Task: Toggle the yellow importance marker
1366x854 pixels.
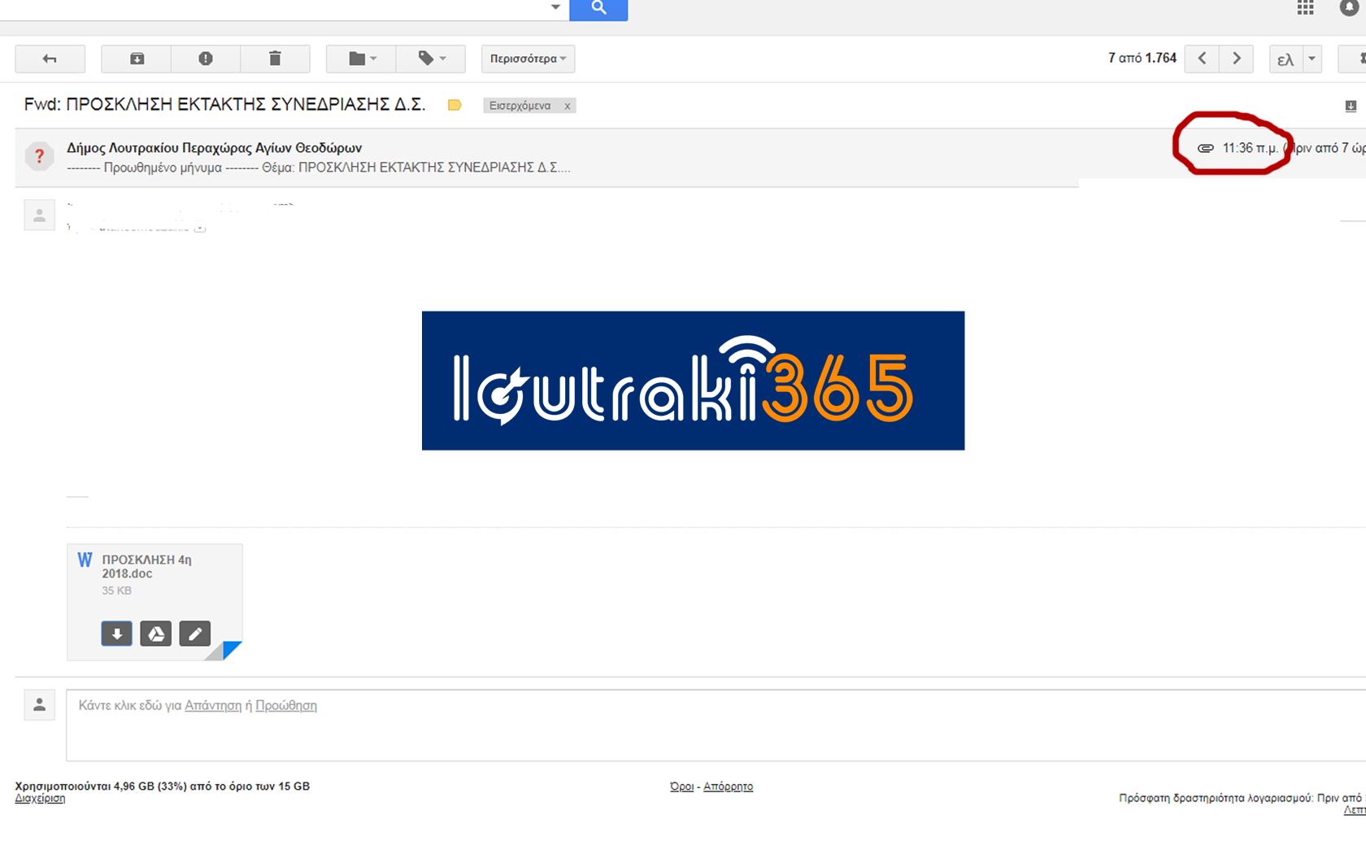Action: 455,105
